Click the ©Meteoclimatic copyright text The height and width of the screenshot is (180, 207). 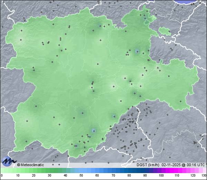pyautogui.click(x=30, y=165)
